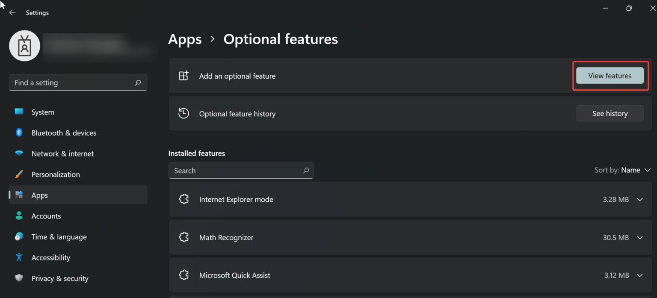Open the Apps breadcrumb link
657x298 pixels.
185,39
